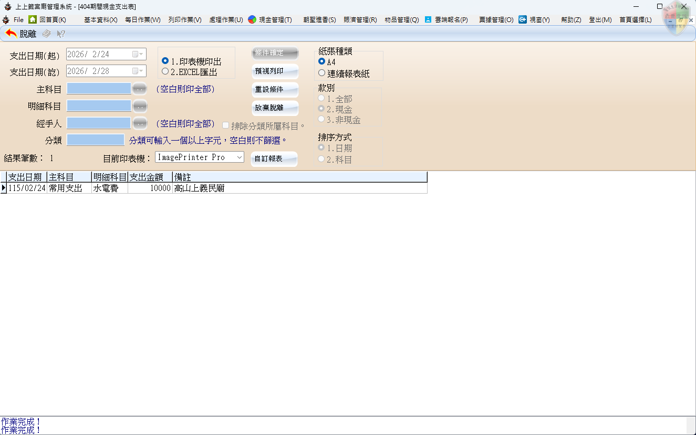696x435 pixels.
Task: Click the 分類 category input field
Action: tap(96, 140)
